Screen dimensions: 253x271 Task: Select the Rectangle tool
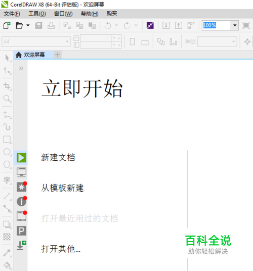click(x=7, y=140)
